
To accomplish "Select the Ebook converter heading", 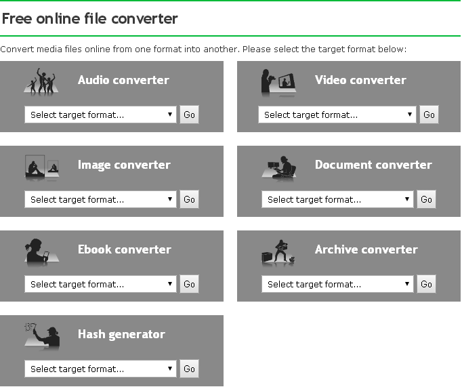I will (125, 249).
